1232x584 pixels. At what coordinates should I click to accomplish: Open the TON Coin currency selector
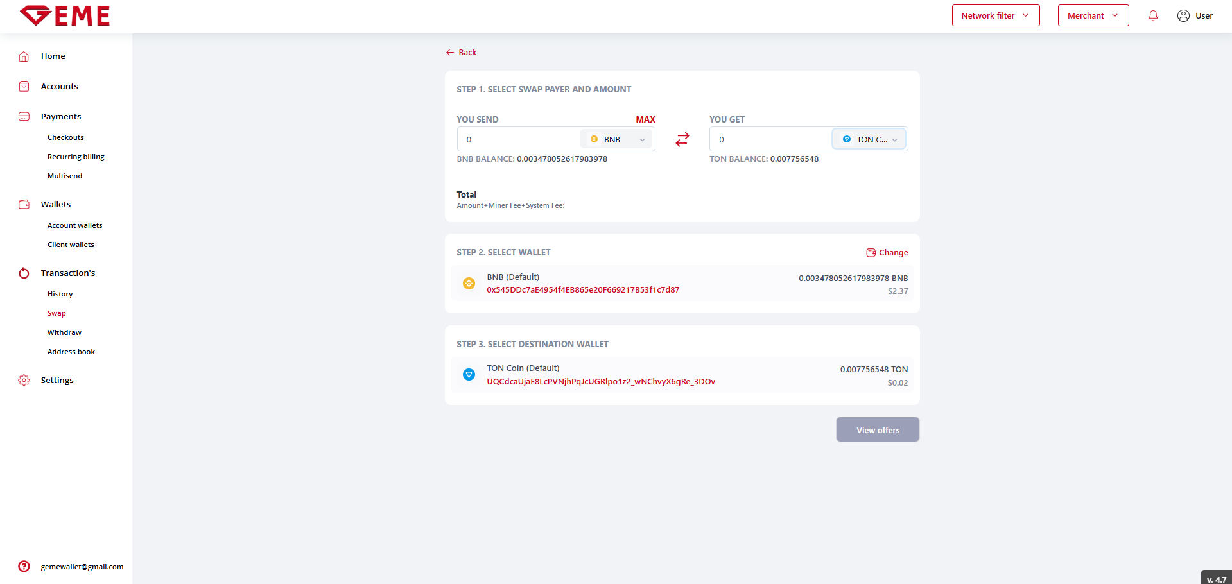click(x=869, y=139)
